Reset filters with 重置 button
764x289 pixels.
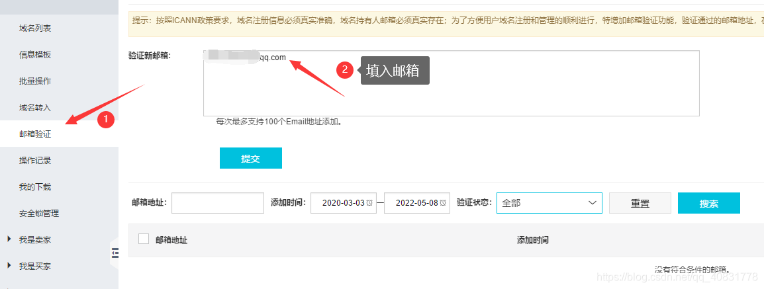[640, 204]
